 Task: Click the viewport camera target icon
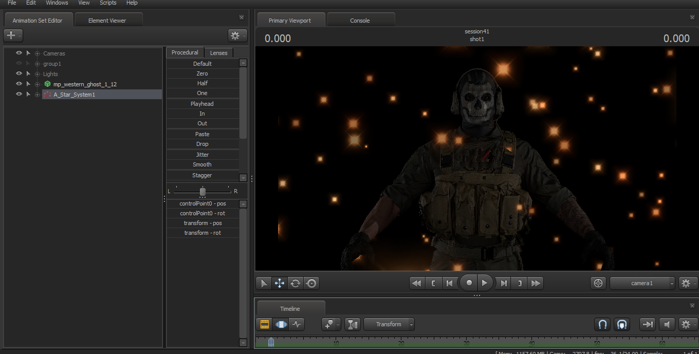pos(598,283)
